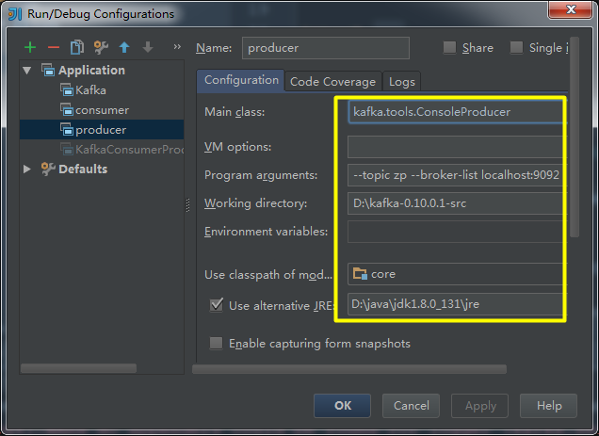Click the Main class field
599x436 pixels.
456,111
